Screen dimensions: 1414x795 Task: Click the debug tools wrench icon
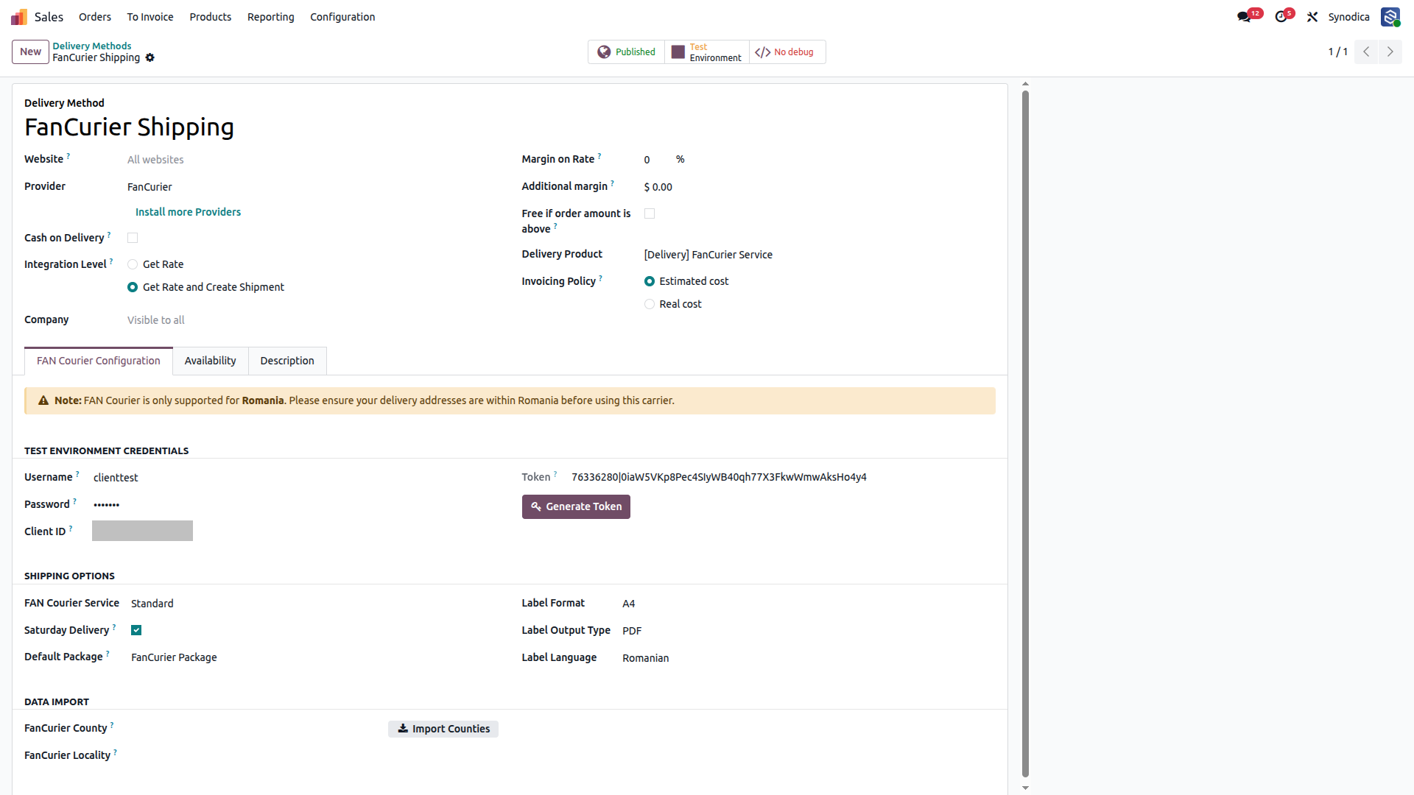(x=1312, y=17)
